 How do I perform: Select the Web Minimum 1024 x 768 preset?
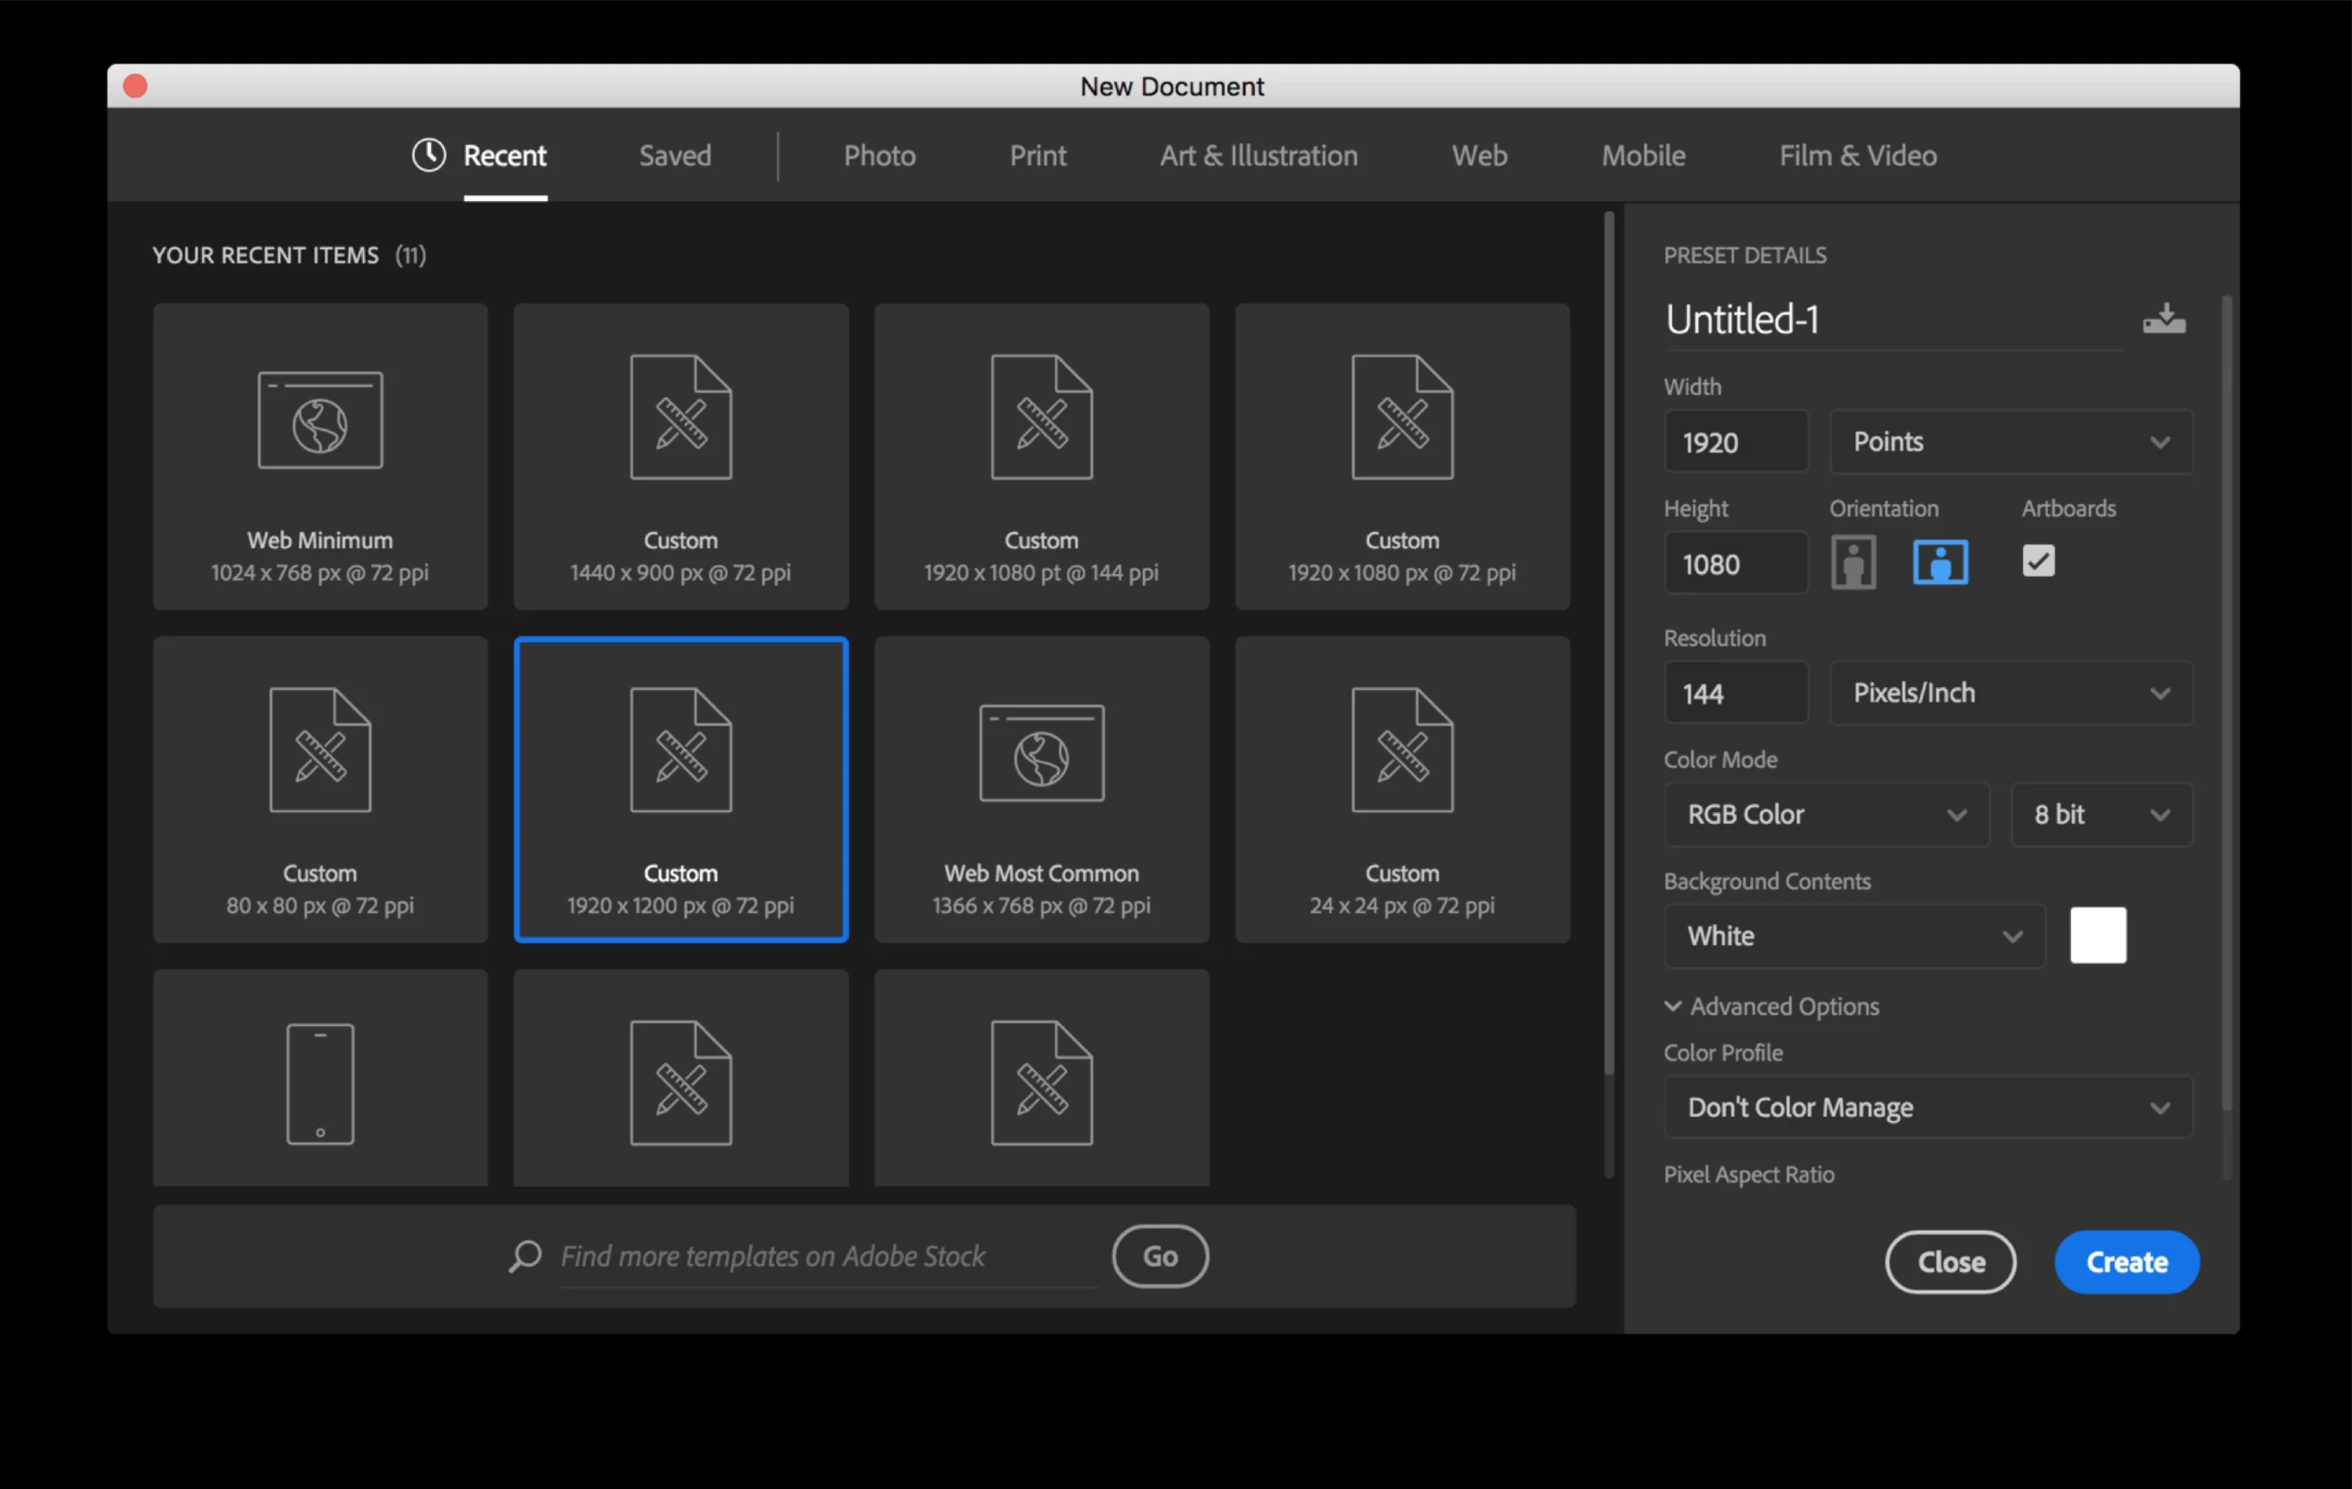[x=321, y=456]
